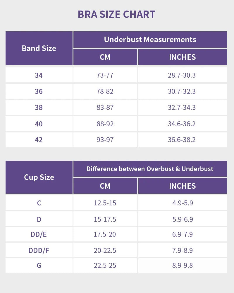
Task: Click the 32.7-34.3 inches cell
Action: 182,108
